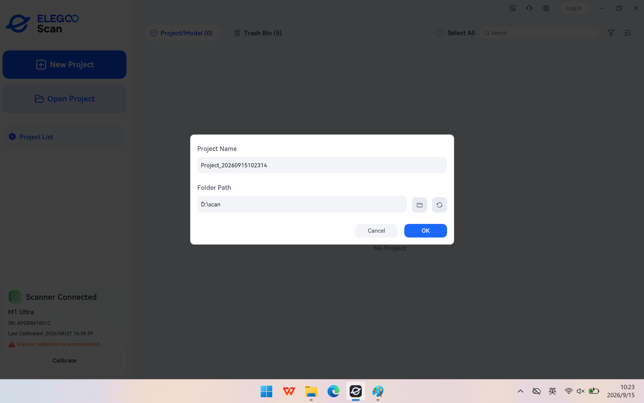Click the Open Project button

coord(64,99)
